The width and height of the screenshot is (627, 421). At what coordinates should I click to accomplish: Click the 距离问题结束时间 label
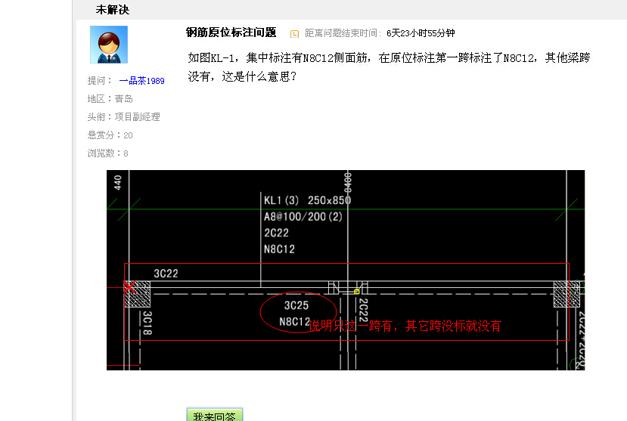click(x=343, y=33)
